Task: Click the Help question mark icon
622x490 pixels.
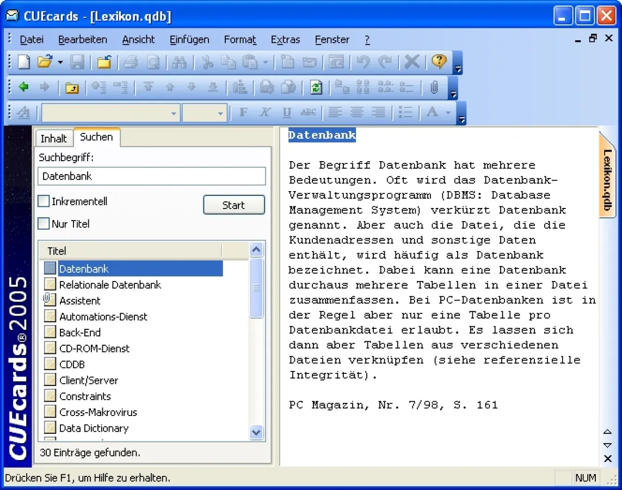Action: tap(439, 62)
